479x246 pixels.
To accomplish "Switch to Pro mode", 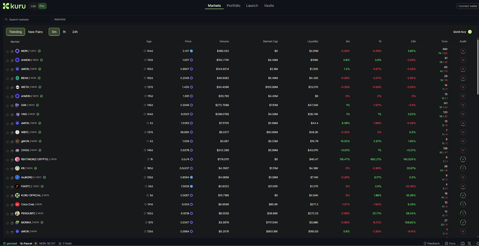I will pos(42,6).
